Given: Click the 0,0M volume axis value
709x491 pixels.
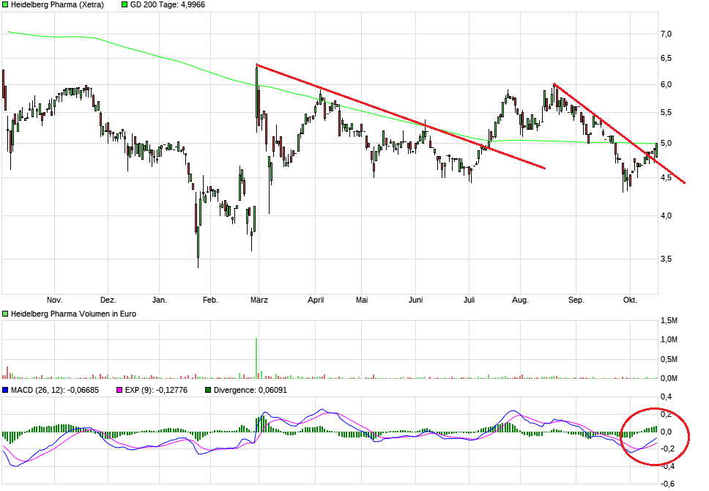Looking at the screenshot, I should tap(669, 378).
